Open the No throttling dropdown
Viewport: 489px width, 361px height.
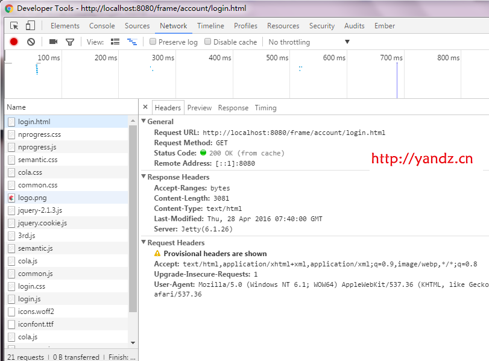click(309, 42)
